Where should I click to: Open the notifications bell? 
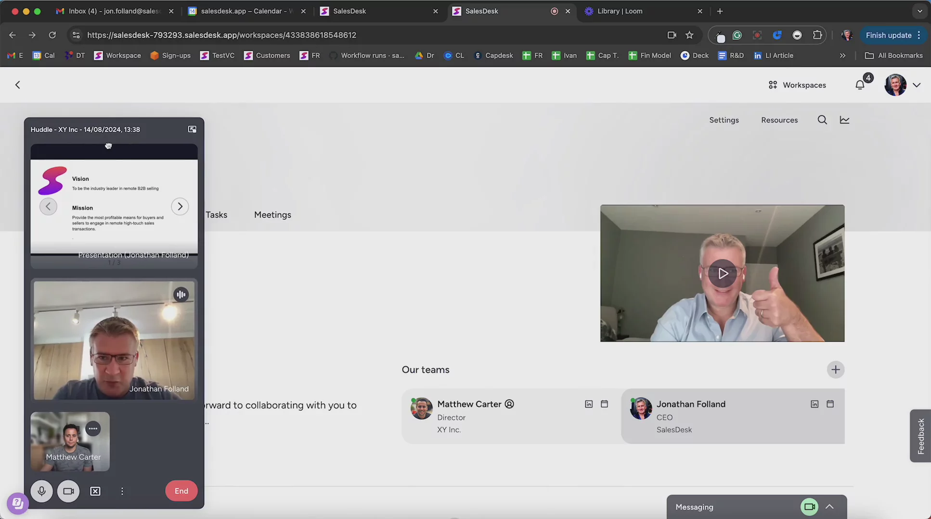[860, 85]
